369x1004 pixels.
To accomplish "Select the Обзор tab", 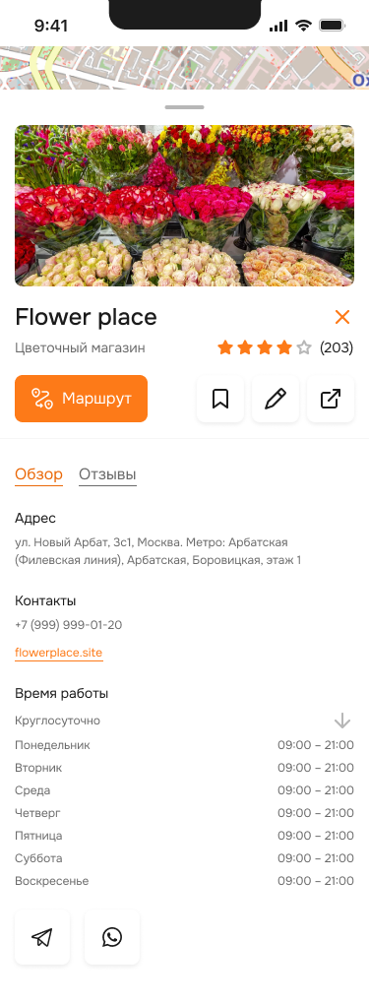I will click(38, 475).
